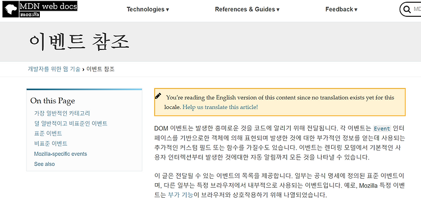This screenshot has height=209, width=421.
Task: Jump to 덜 일반적이고 비표준인 이벤트 section
Action: [x=71, y=123]
